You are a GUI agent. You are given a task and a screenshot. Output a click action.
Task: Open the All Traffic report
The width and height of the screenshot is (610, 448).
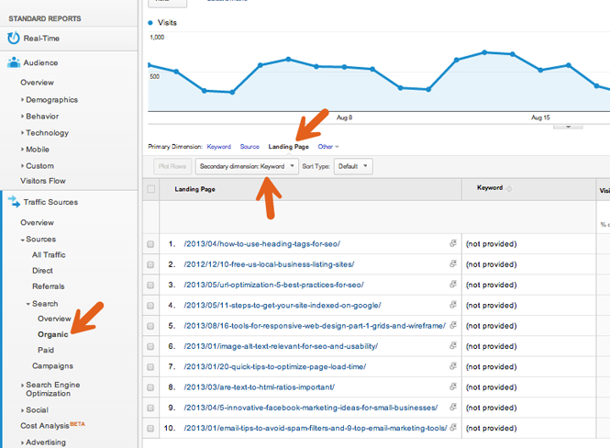(49, 255)
